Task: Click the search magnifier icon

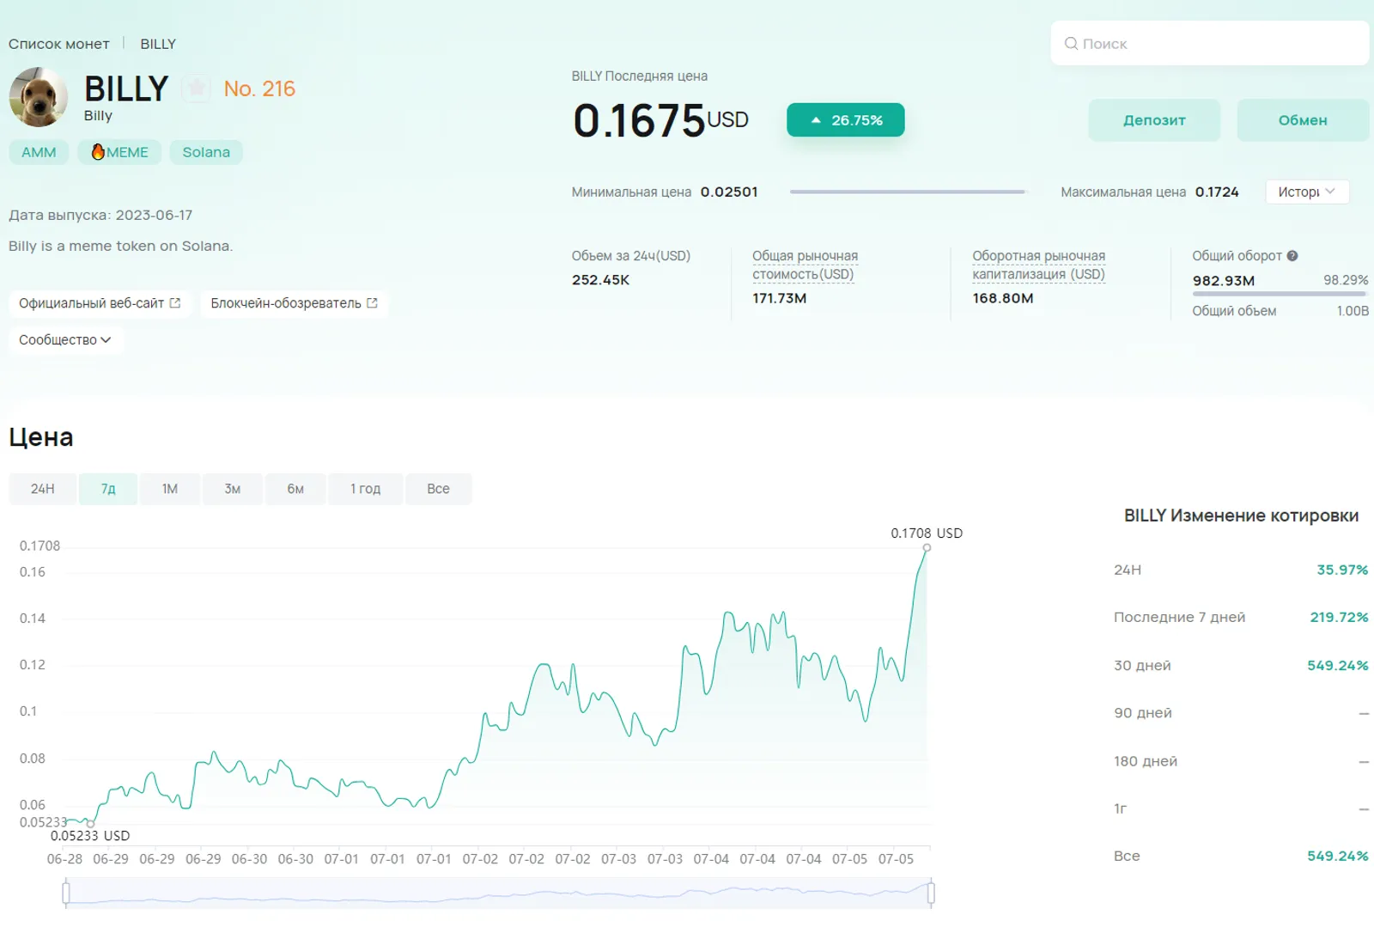Action: pyautogui.click(x=1071, y=44)
